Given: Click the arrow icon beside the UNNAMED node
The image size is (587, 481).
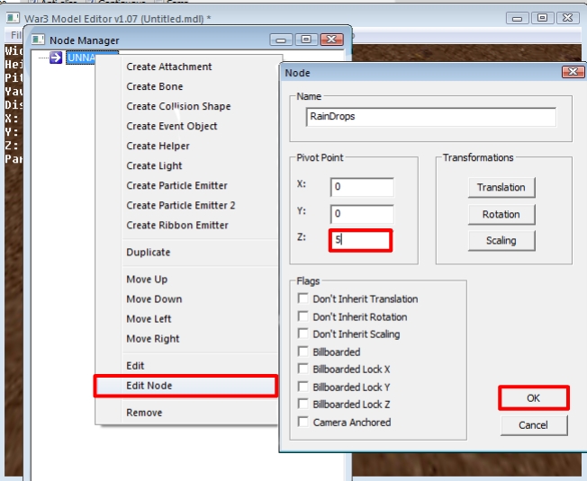Looking at the screenshot, I should [56, 58].
